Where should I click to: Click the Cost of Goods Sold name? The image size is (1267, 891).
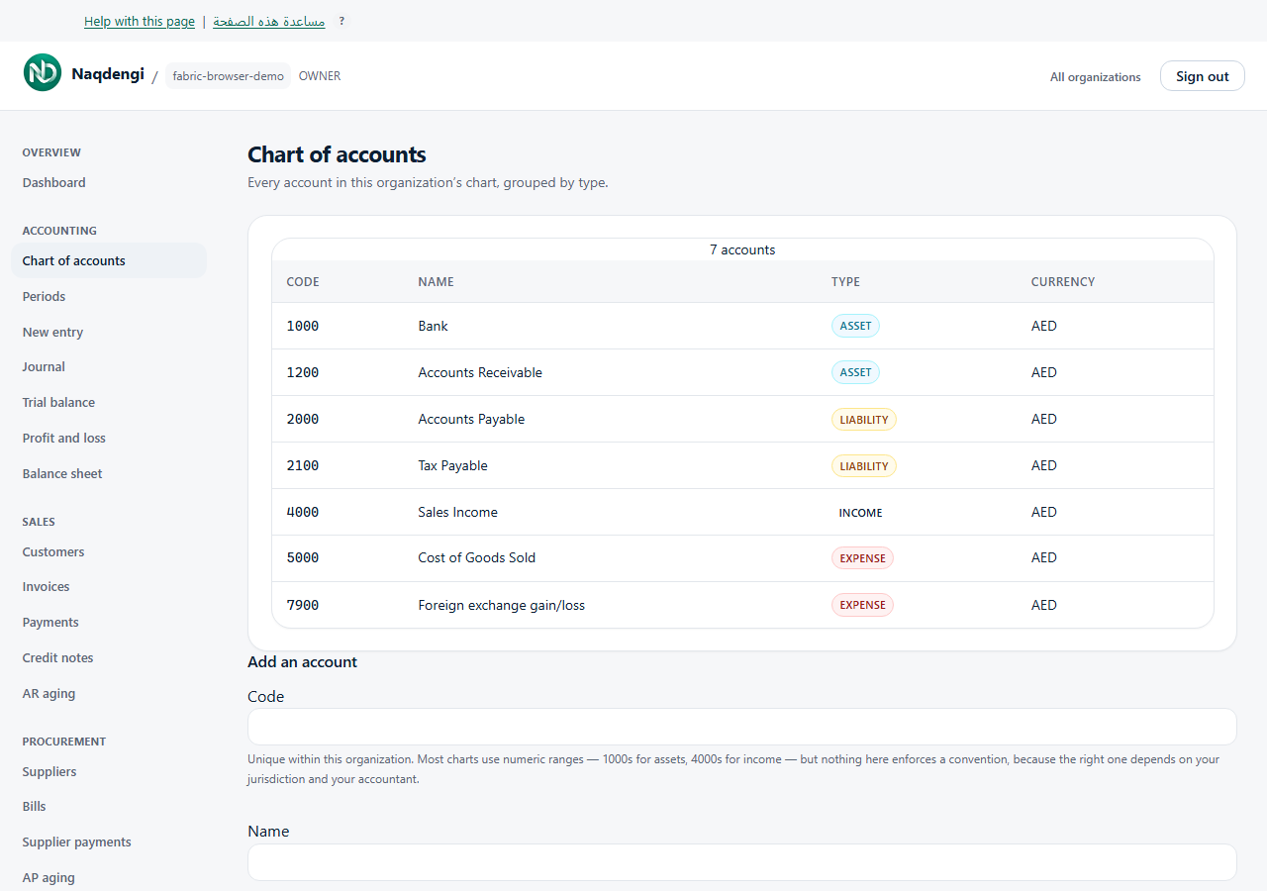[477, 557]
